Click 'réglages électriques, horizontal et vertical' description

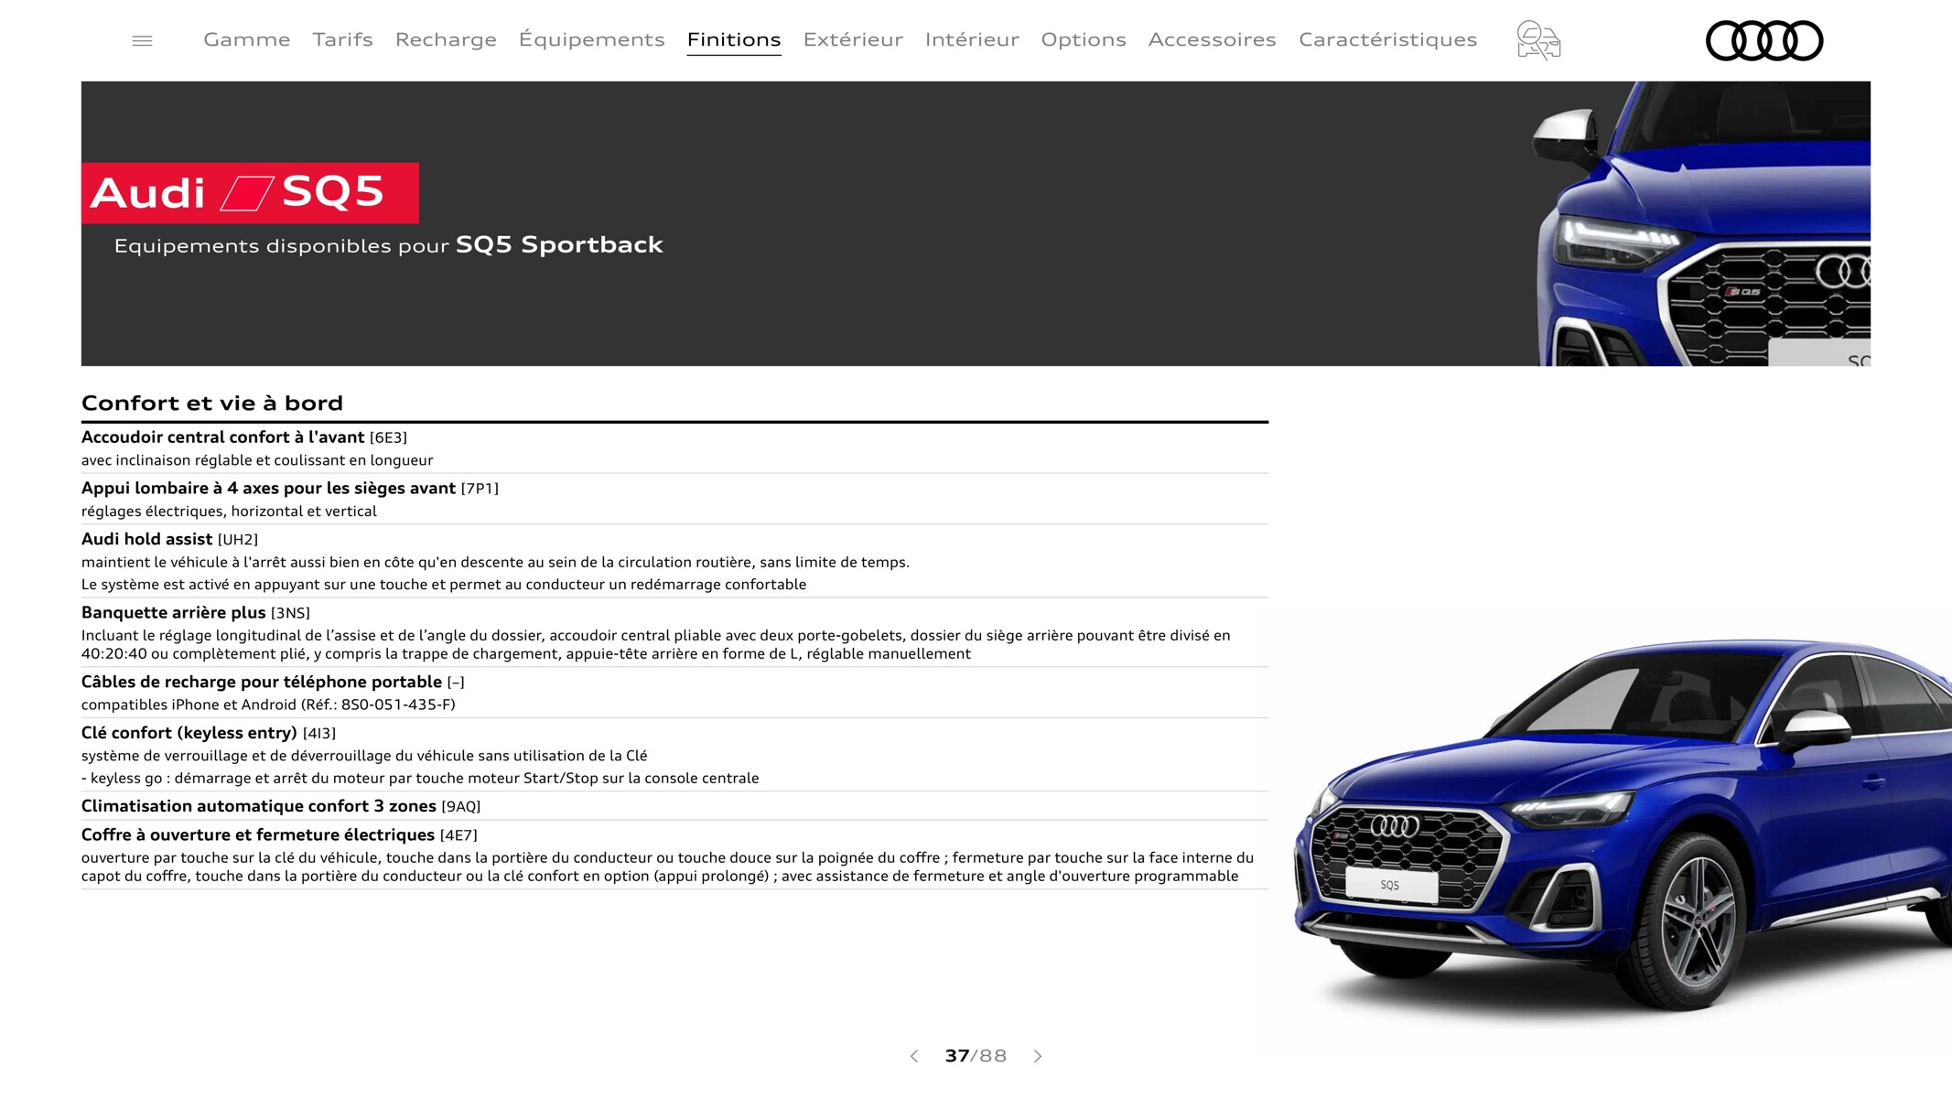(229, 511)
